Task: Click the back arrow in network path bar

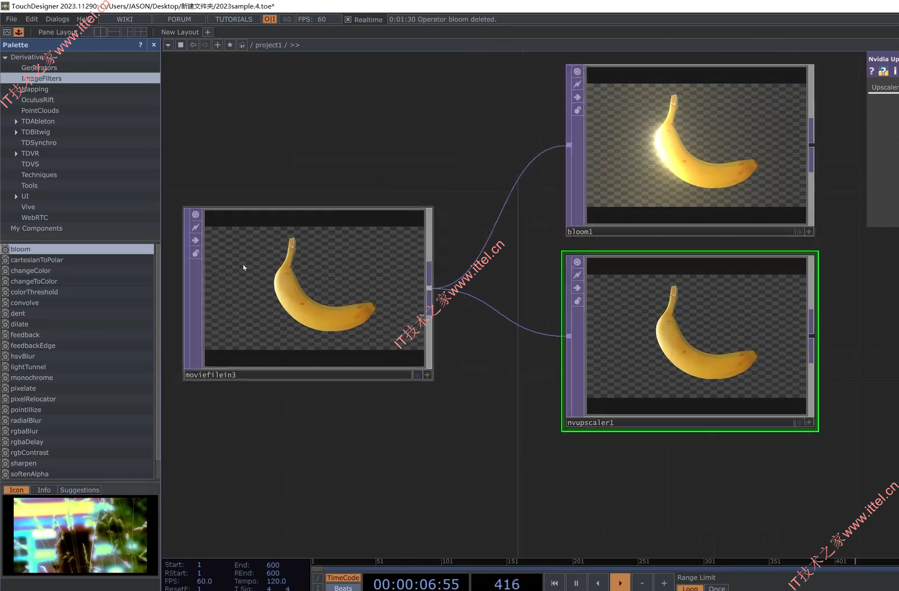Action: click(193, 45)
